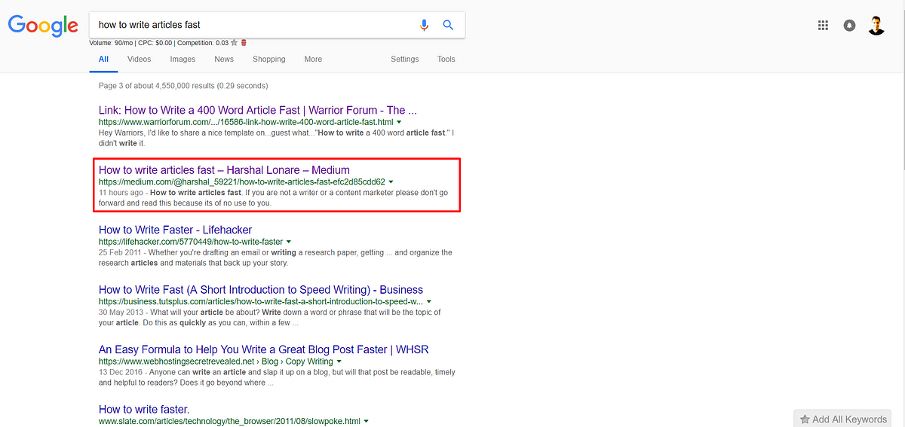Viewport: 905px width, 427px height.
Task: Click the star icon beside Competition value
Action: [x=235, y=43]
